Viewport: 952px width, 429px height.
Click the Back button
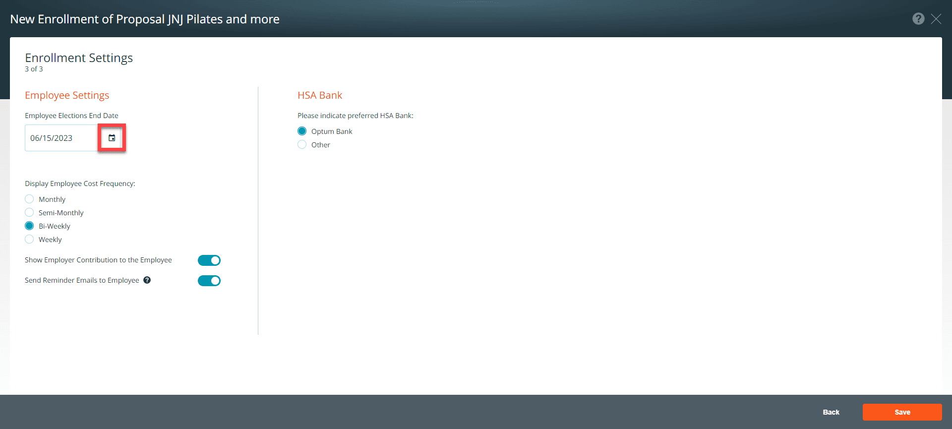tap(831, 412)
